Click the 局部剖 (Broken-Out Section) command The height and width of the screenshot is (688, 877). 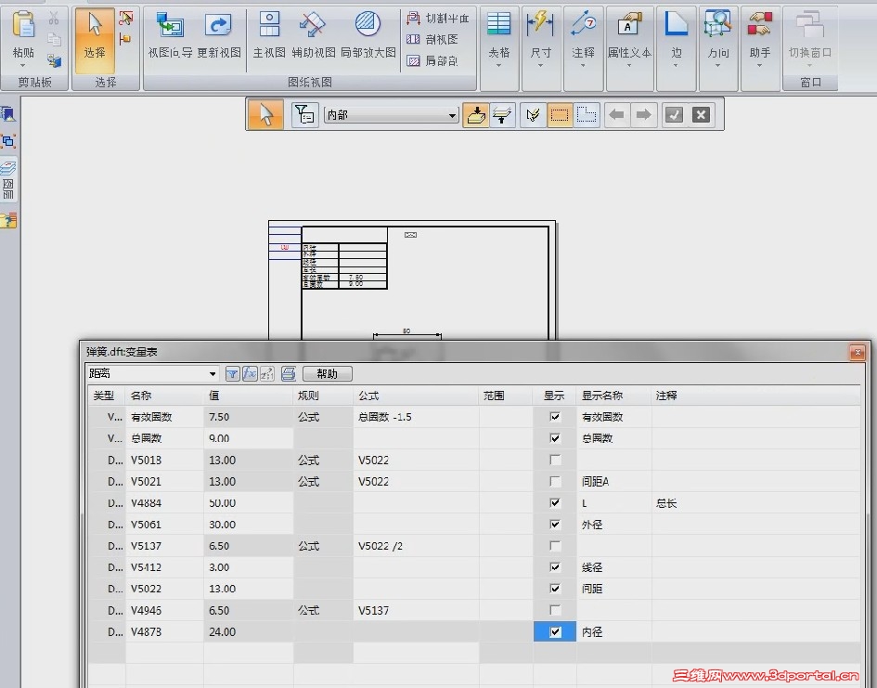click(x=432, y=60)
